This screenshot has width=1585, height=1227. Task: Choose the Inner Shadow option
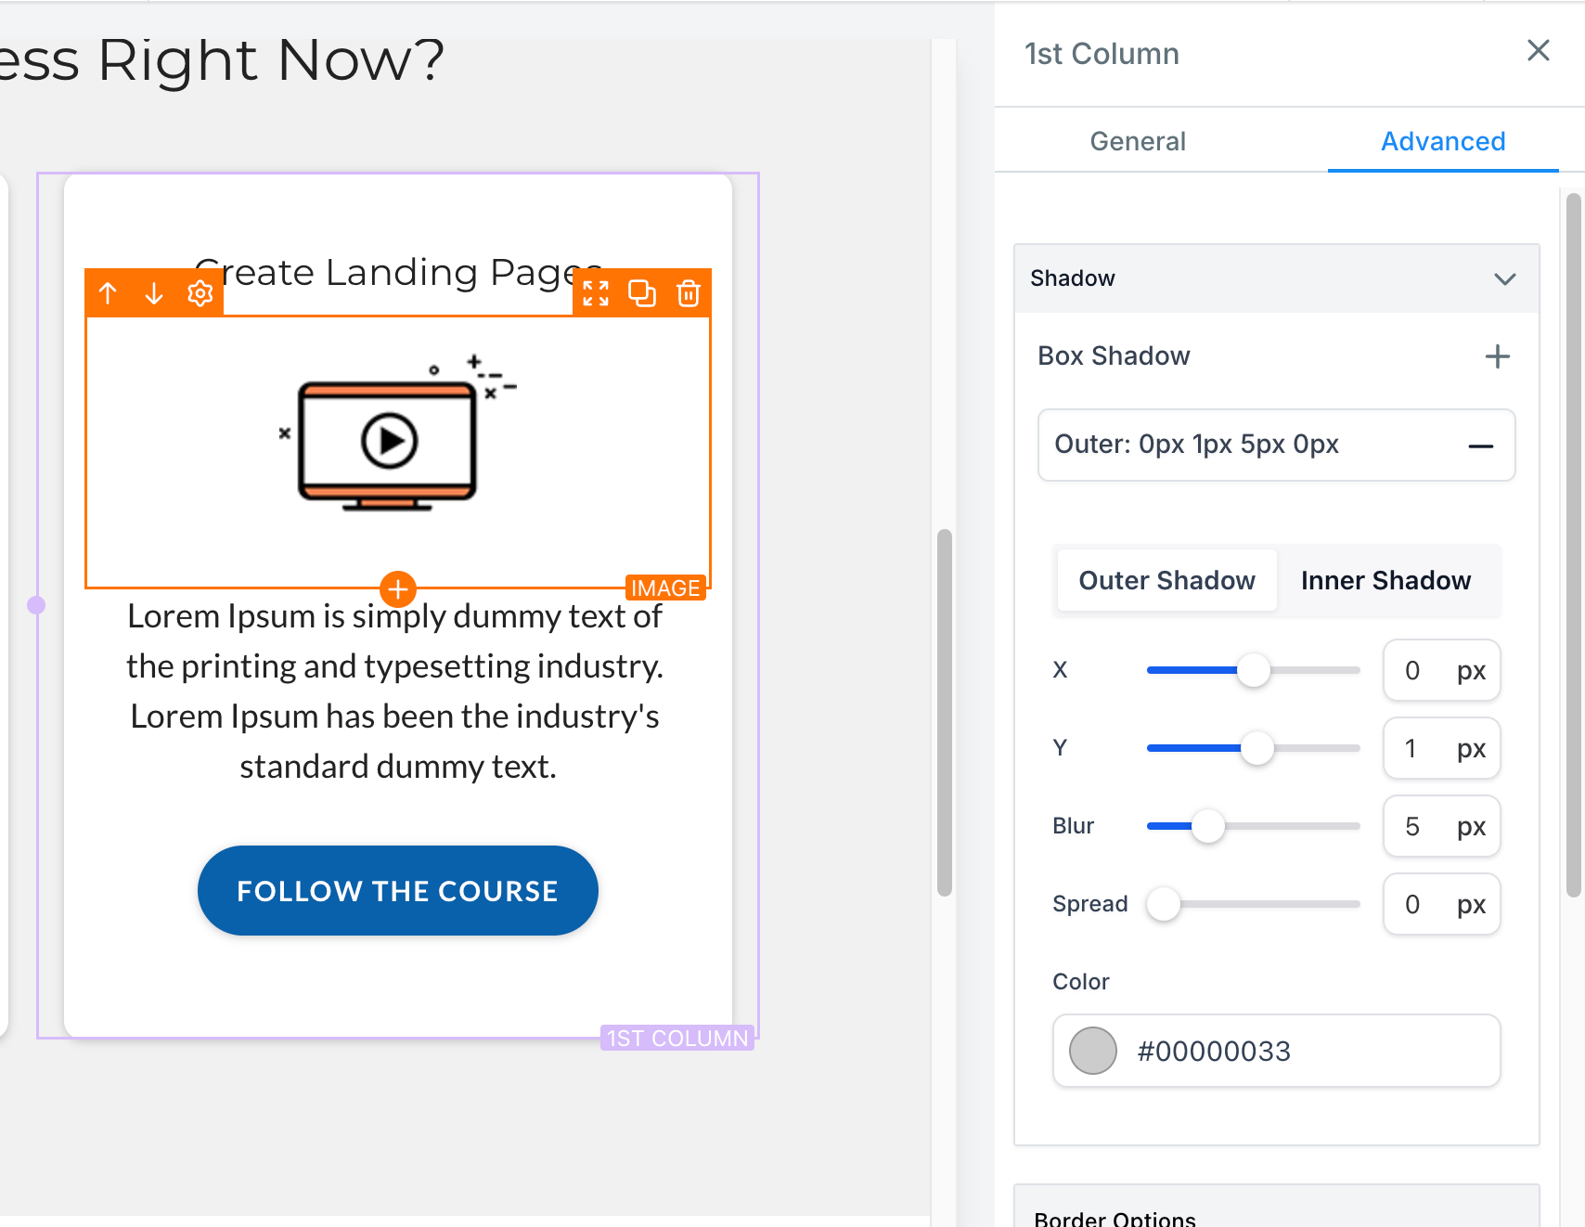pos(1386,580)
